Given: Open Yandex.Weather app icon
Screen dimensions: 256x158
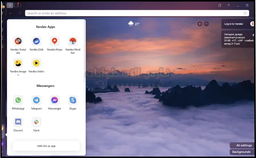Looking at the screenshot, I should pyautogui.click(x=72, y=41).
